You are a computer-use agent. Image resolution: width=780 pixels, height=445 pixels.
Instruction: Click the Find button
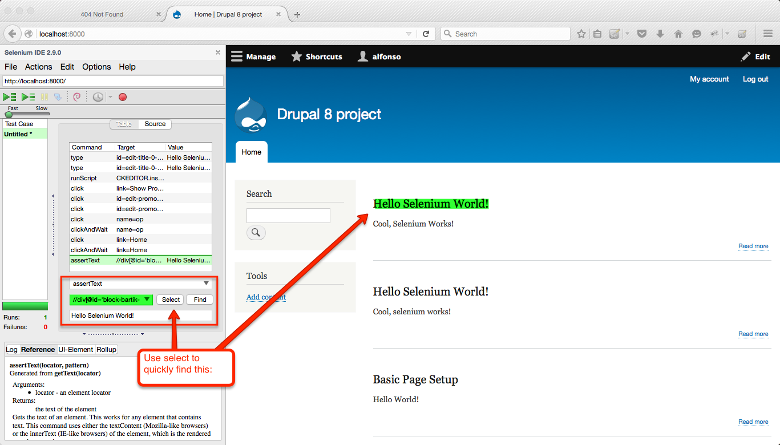[200, 300]
